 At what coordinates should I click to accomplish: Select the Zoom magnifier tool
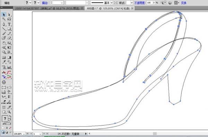click(9, 112)
